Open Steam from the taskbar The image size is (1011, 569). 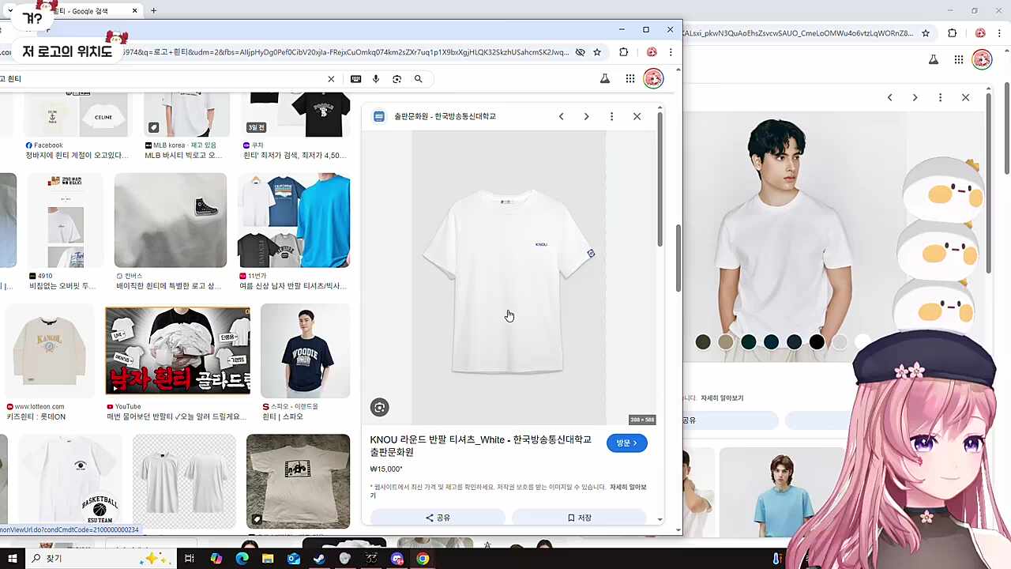pos(319,559)
